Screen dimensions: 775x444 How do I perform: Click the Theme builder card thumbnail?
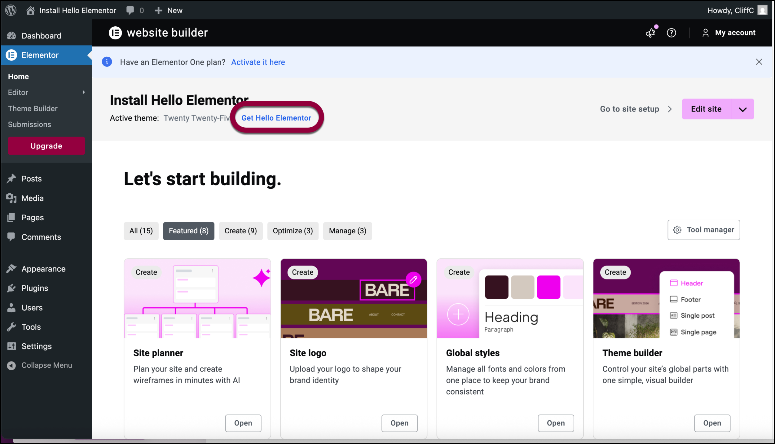point(666,299)
